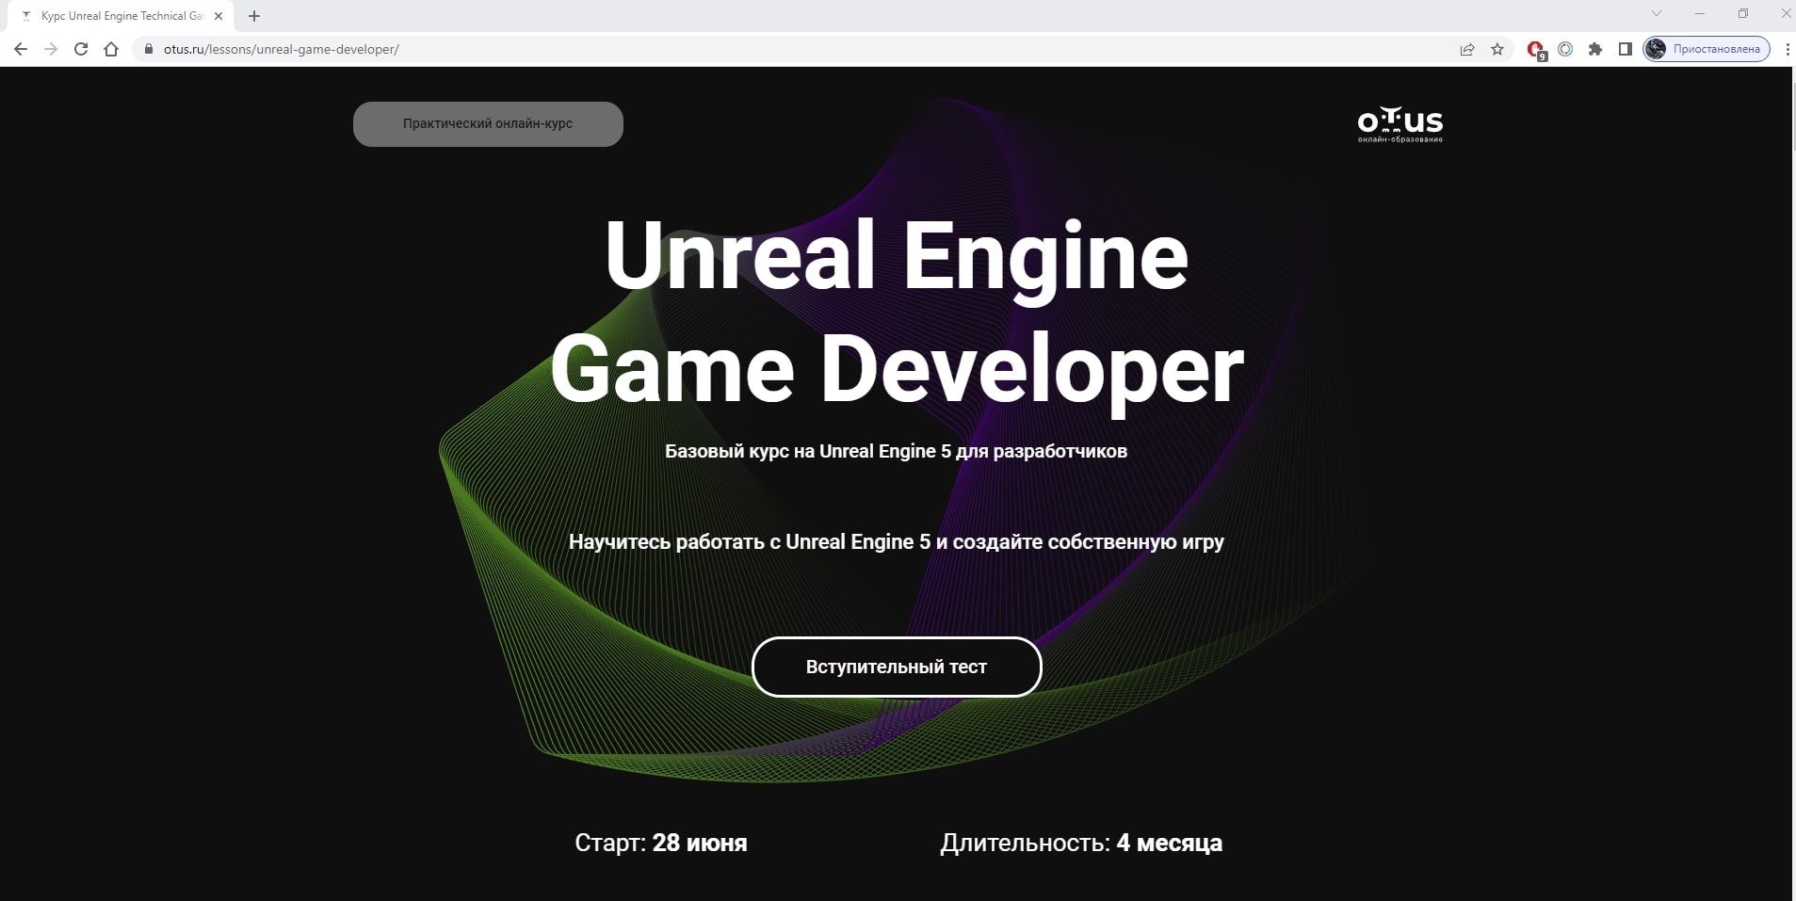The height and width of the screenshot is (901, 1796).
Task: Click the Вступительный тест button
Action: click(x=897, y=667)
